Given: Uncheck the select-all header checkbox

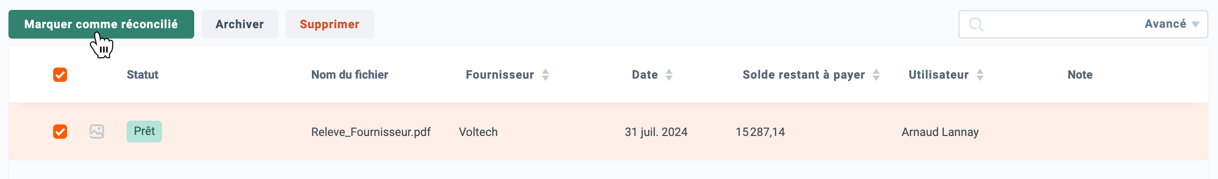Looking at the screenshot, I should tap(60, 75).
